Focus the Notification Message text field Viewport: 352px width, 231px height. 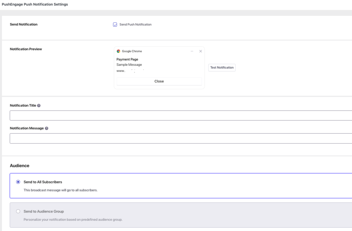coord(181,138)
